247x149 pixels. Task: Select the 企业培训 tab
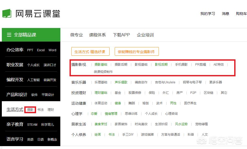[x=145, y=35]
